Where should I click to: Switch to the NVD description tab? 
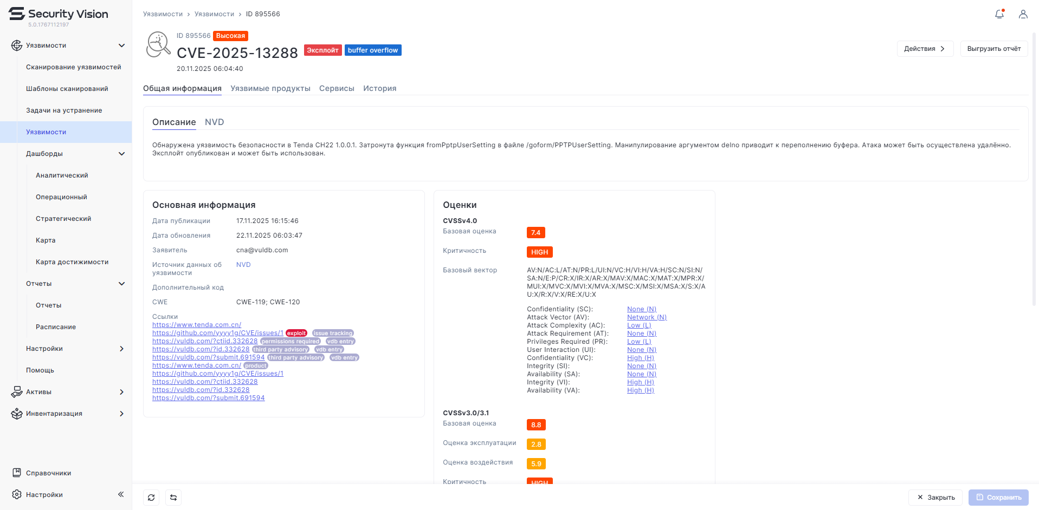[x=214, y=122]
